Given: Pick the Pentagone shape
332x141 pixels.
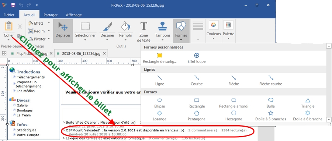Looking at the screenshot, I should click(197, 116).
